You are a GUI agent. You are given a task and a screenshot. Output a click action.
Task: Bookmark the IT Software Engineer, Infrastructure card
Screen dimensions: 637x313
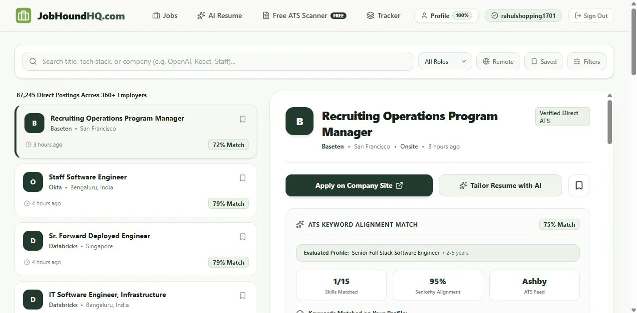coord(243,296)
